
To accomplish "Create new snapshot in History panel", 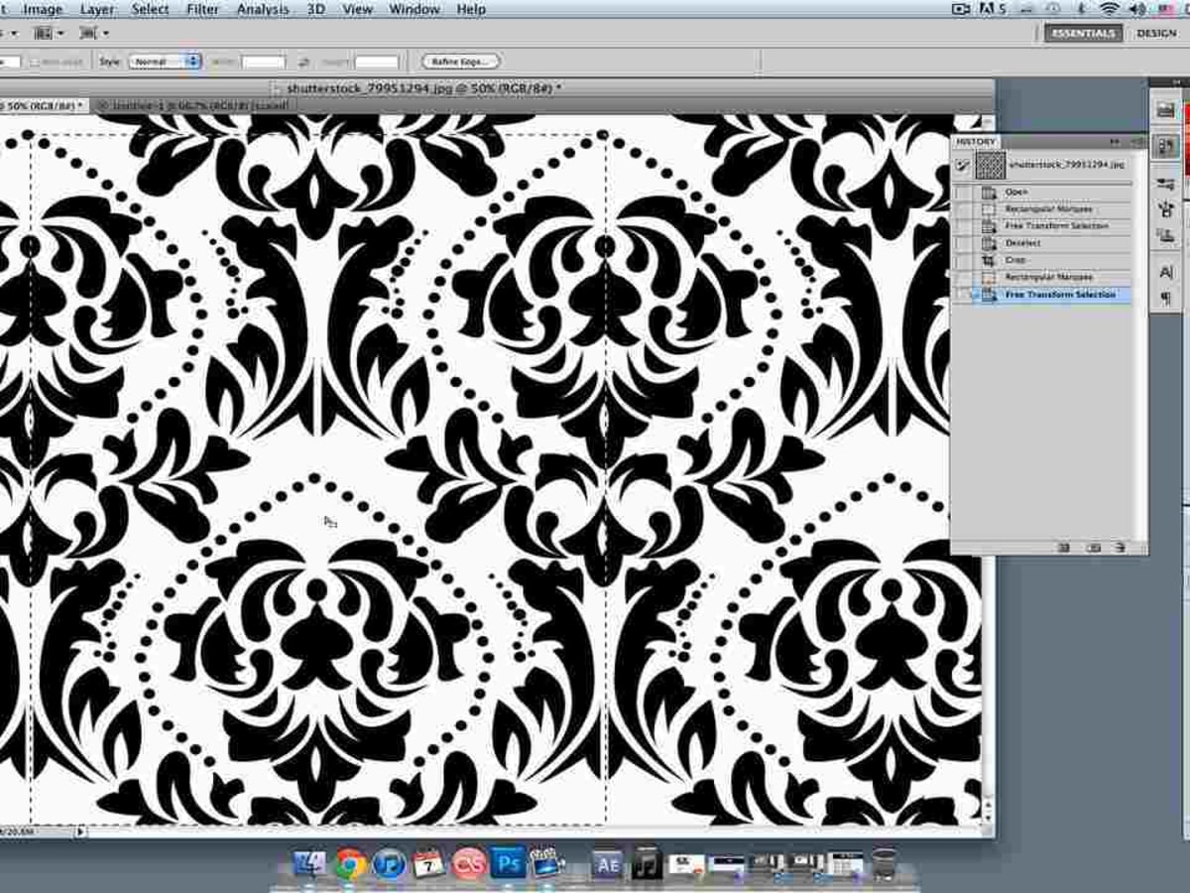I will click(1093, 547).
